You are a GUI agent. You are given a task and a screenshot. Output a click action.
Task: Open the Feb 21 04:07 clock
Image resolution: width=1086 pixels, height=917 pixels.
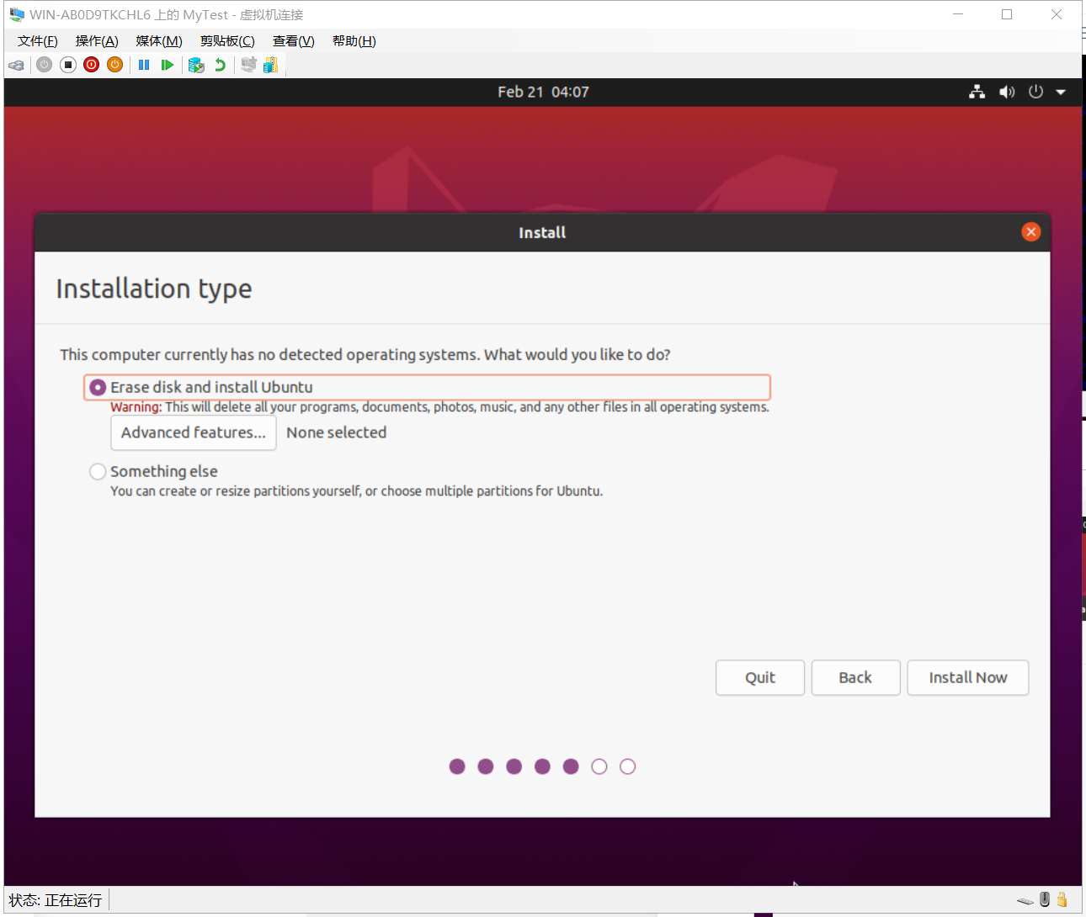pyautogui.click(x=543, y=92)
